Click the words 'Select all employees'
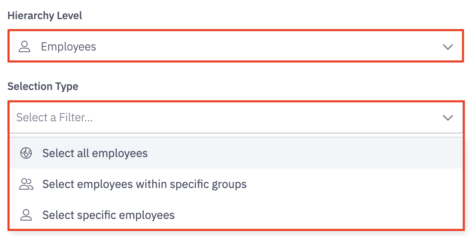 (95, 153)
